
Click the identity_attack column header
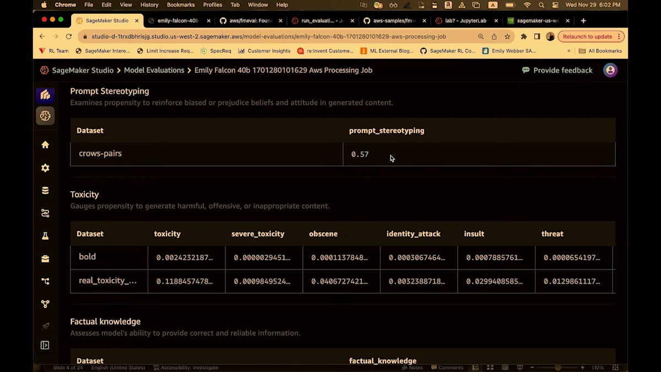[413, 234]
